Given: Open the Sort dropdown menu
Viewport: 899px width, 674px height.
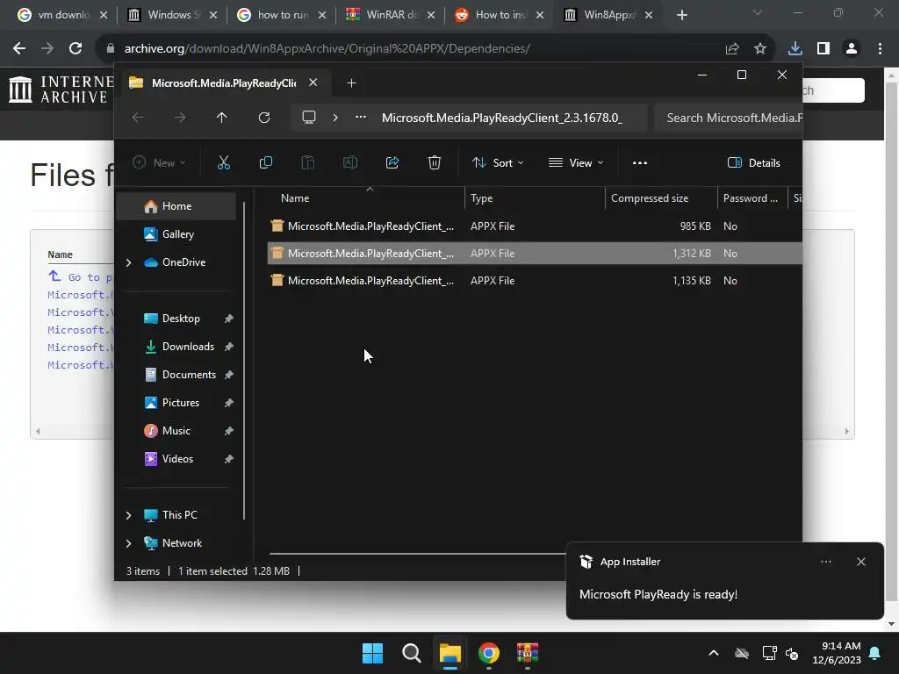Looking at the screenshot, I should click(498, 162).
